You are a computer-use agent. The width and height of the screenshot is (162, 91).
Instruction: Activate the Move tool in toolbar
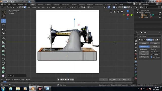[3, 21]
